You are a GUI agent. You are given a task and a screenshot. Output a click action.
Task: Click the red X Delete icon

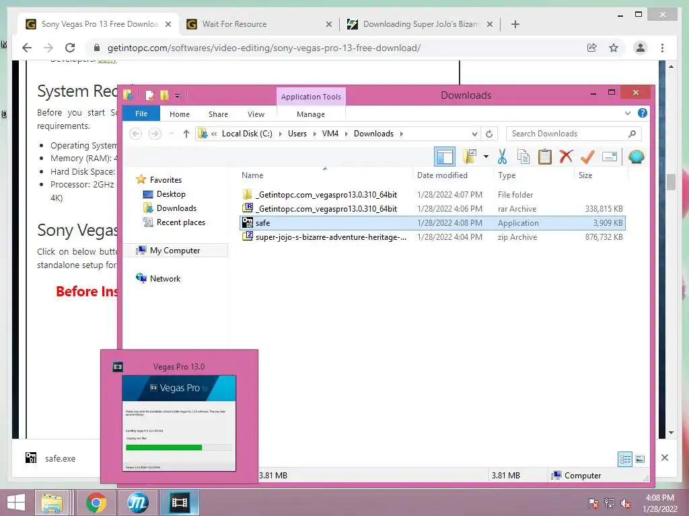pyautogui.click(x=566, y=156)
